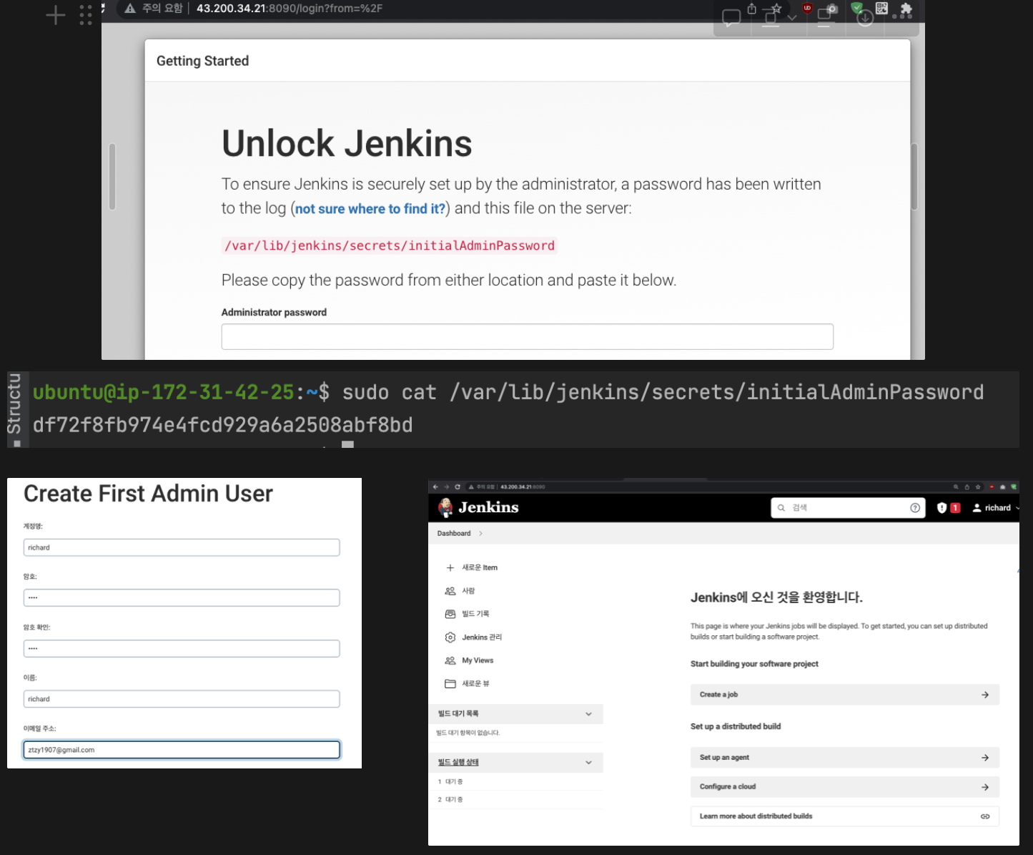
Task: Click the 계정명 field containing richard
Action: tap(182, 547)
